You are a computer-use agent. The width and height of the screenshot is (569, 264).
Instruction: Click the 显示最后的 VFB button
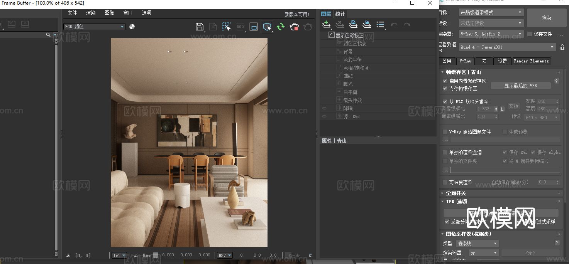coord(520,85)
